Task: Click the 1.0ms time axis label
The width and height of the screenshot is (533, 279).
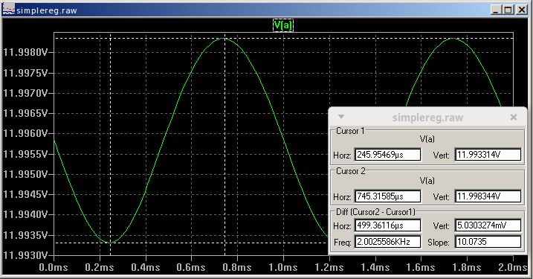Action: coord(282,267)
